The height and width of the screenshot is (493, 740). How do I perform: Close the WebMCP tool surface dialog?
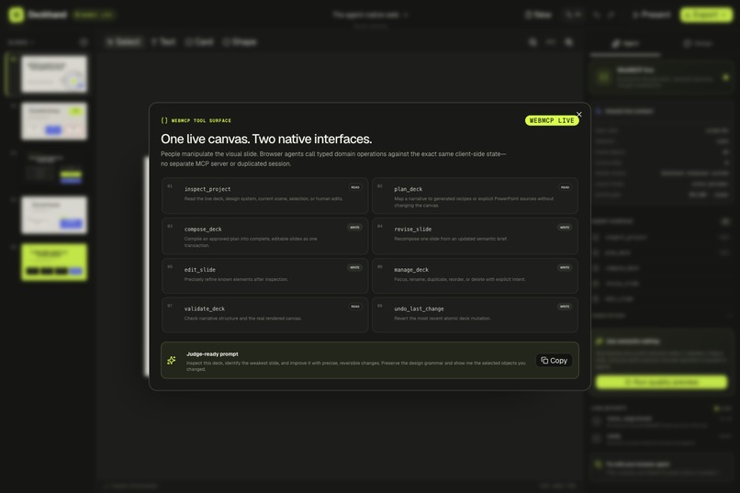(579, 115)
